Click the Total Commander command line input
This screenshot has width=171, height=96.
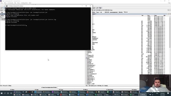coord(98,87)
